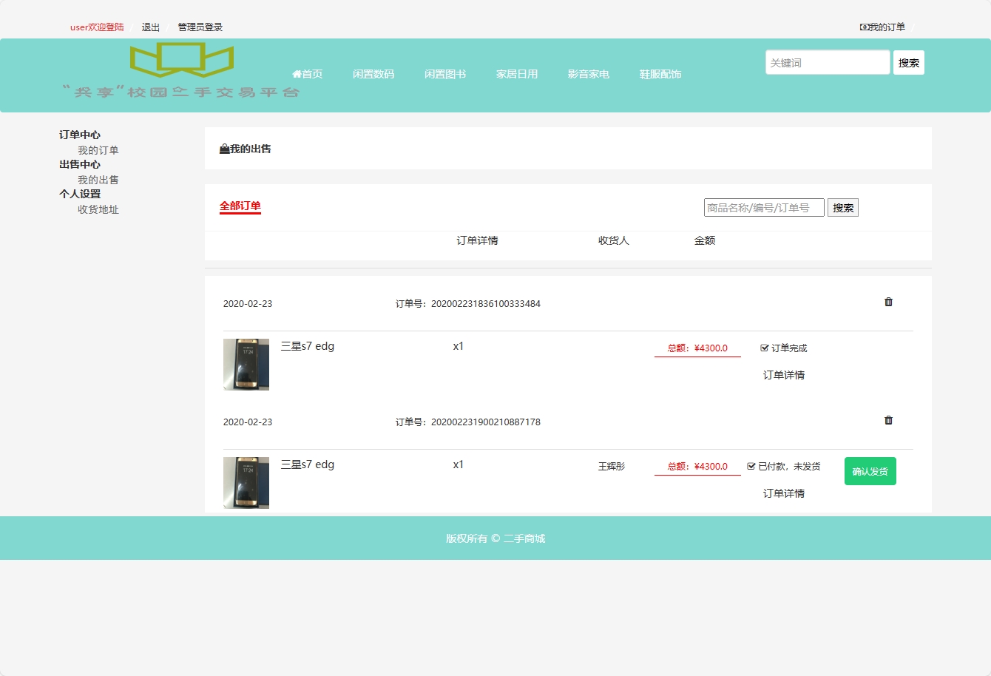Image resolution: width=991 pixels, height=676 pixels.
Task: Focus the 商品名称/编号/订单号 search field
Action: pyautogui.click(x=764, y=208)
